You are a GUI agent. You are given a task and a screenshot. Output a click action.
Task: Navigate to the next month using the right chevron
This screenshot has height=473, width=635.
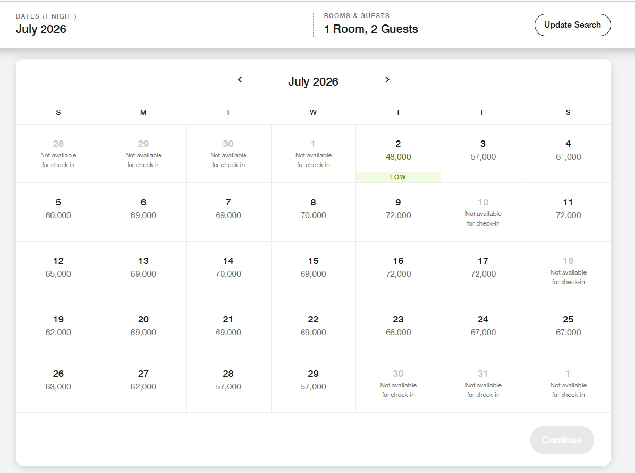[387, 79]
